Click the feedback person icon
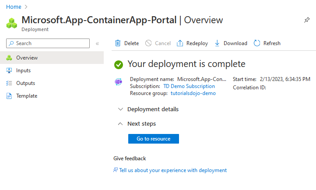This screenshot has height=190, width=316. point(116,170)
